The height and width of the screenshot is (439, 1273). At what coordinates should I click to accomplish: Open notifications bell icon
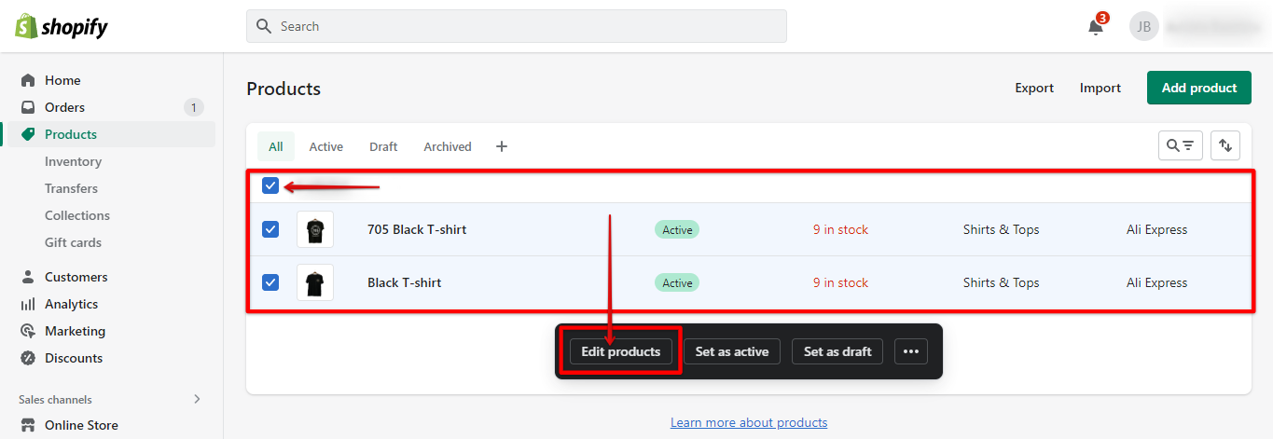(x=1096, y=27)
